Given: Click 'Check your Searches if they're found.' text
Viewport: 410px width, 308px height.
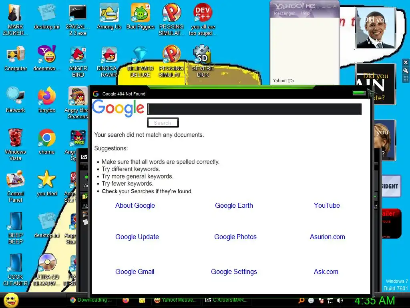Looking at the screenshot, I should 147,191.
